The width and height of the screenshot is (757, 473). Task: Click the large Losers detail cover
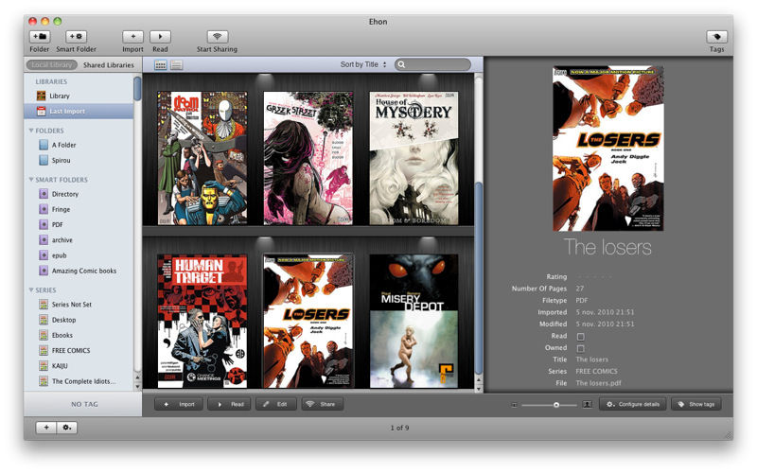(x=608, y=149)
